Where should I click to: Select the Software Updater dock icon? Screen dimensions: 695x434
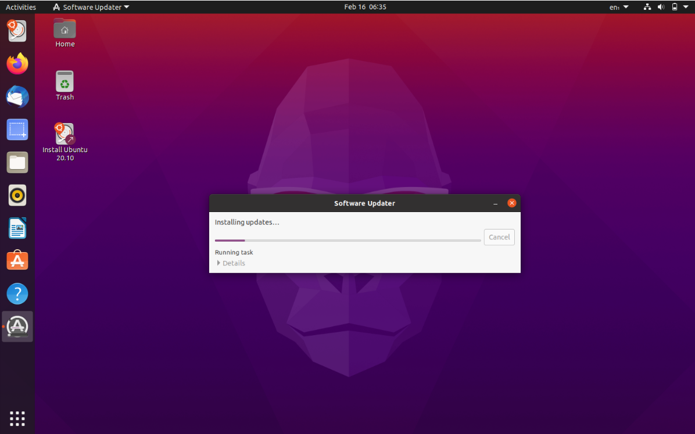coord(17,327)
